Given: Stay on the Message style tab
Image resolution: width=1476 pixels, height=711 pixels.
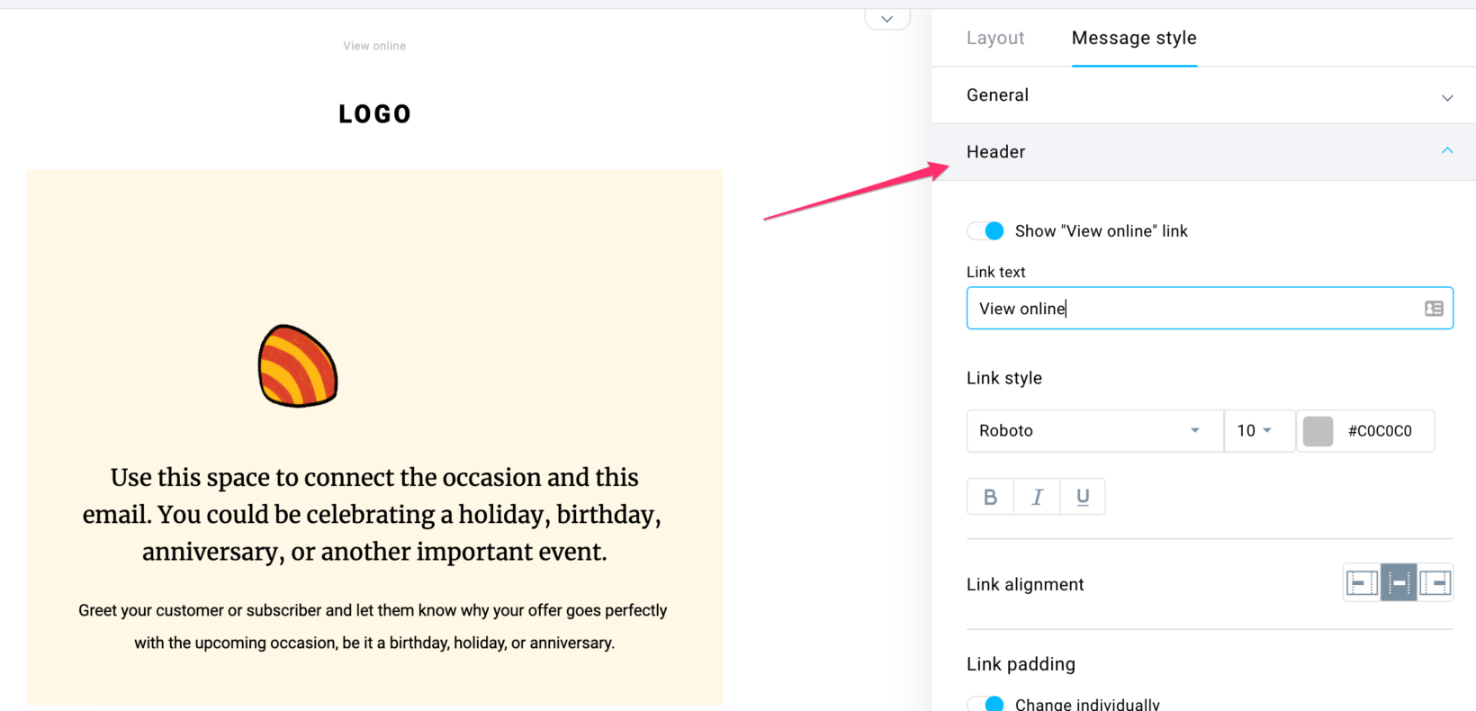Looking at the screenshot, I should point(1134,38).
